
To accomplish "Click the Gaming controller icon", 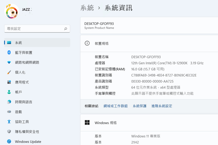I will coord(9,112).
